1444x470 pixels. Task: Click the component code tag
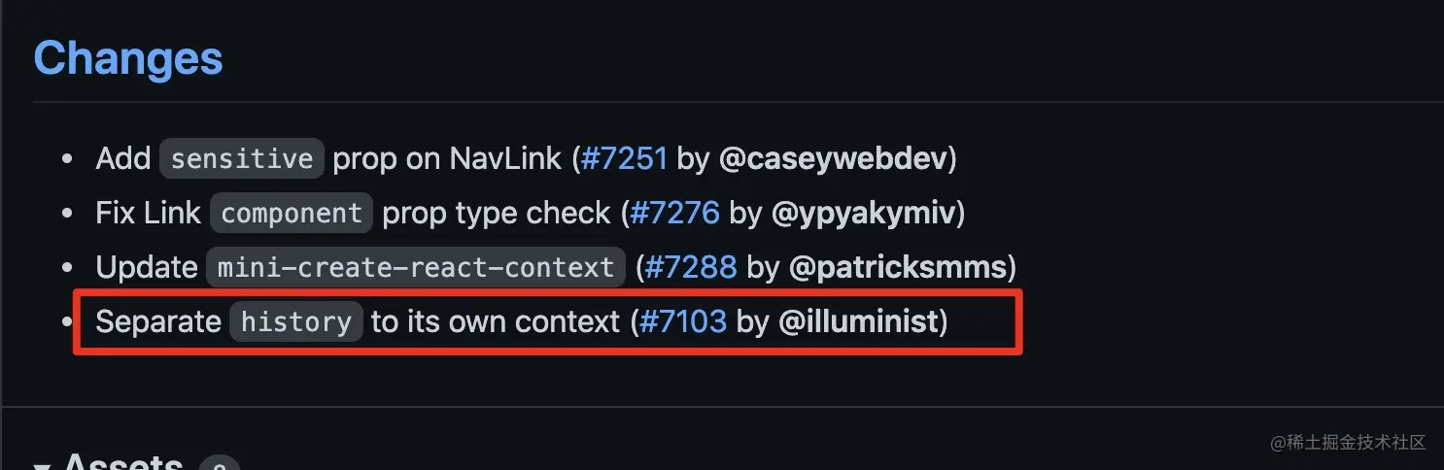(x=292, y=214)
